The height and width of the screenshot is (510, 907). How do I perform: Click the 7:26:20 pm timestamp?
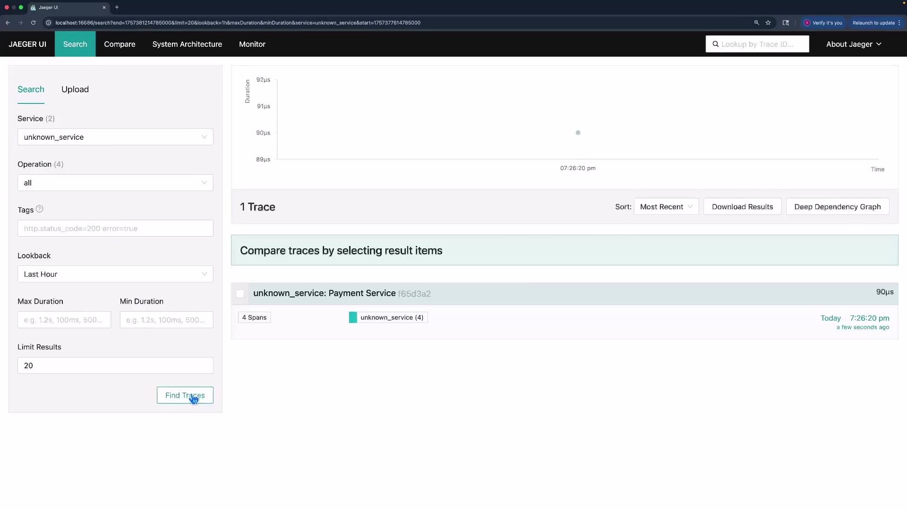click(x=870, y=318)
